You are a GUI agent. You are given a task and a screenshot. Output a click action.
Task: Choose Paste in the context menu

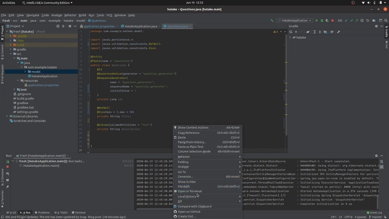click(208, 137)
